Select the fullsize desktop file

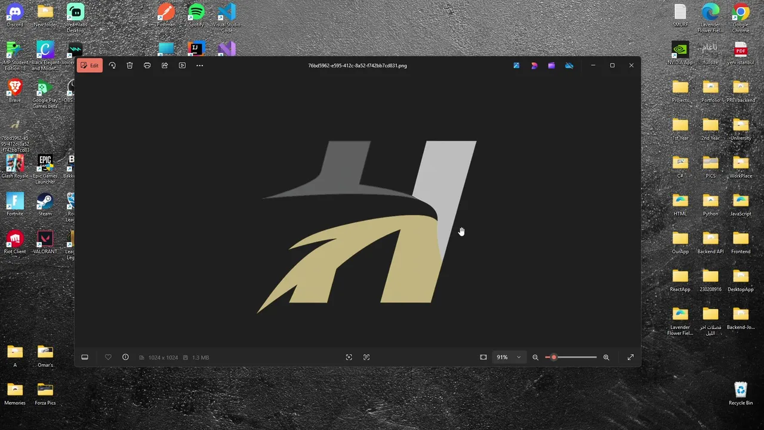click(x=710, y=53)
